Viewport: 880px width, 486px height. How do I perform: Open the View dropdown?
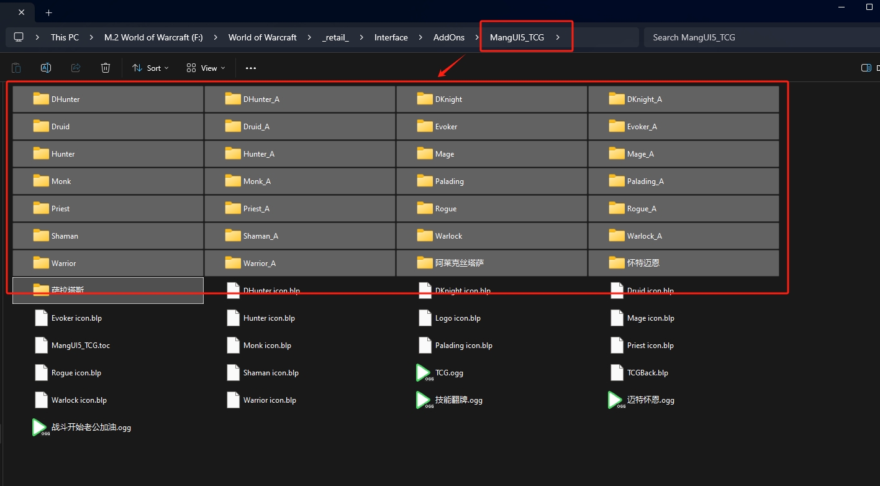point(206,68)
